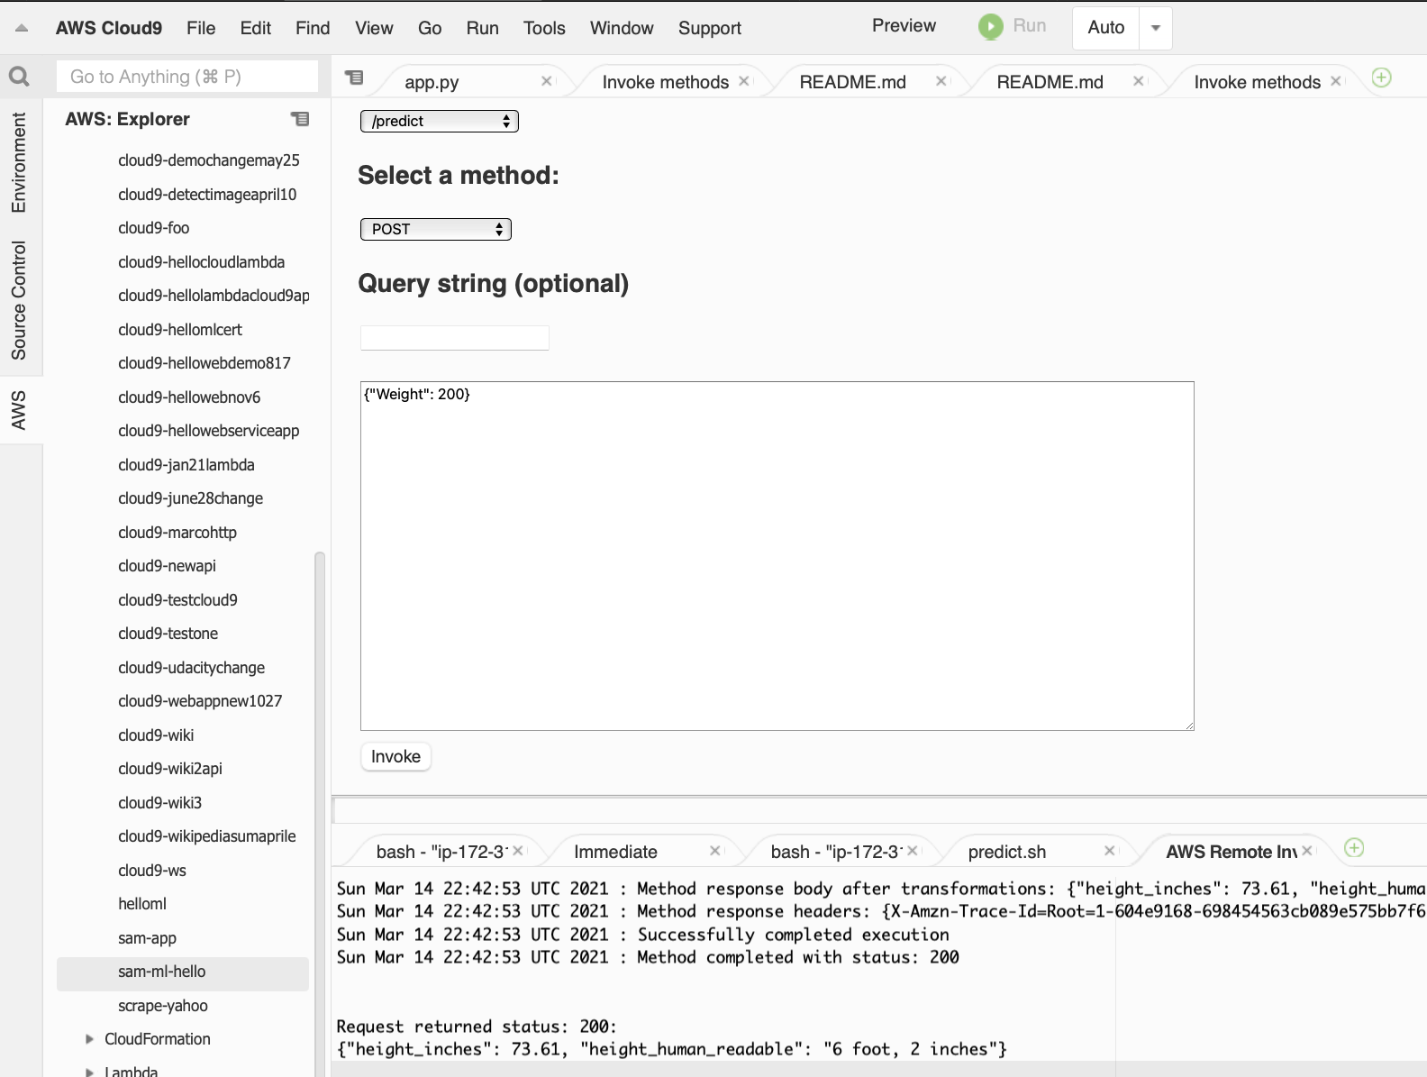Image resolution: width=1427 pixels, height=1077 pixels.
Task: Close the first README.md tab
Action: click(941, 81)
